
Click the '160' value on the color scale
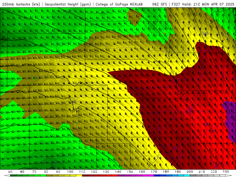point(142,172)
